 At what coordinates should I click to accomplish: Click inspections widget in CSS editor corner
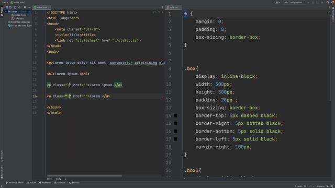click(x=329, y=12)
